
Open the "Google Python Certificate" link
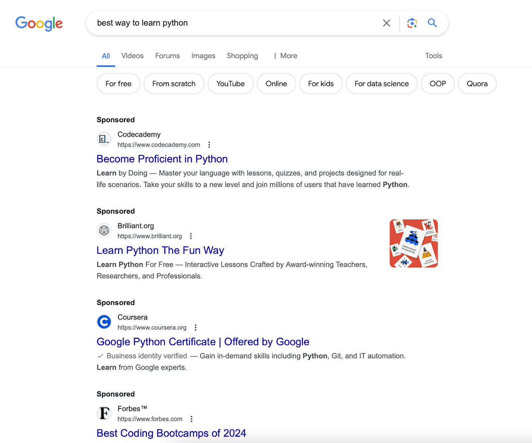pos(203,342)
